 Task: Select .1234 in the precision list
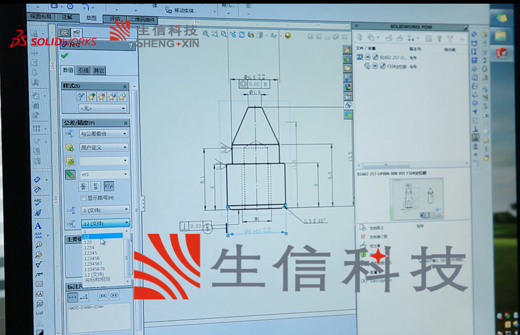89,247
